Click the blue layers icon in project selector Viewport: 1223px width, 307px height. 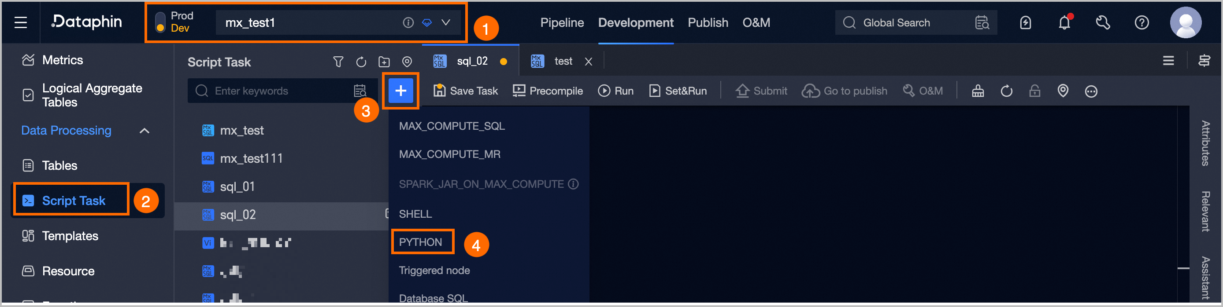coord(427,22)
